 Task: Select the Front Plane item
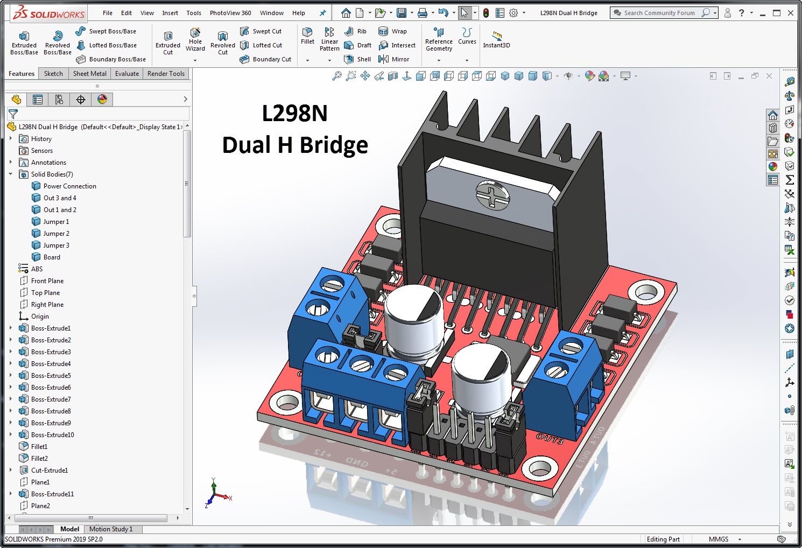(x=47, y=281)
